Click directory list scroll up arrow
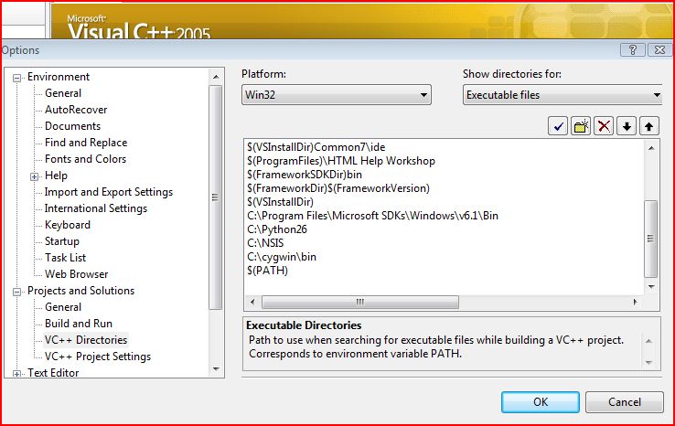Viewport: 675px width, 426px height. (652, 148)
